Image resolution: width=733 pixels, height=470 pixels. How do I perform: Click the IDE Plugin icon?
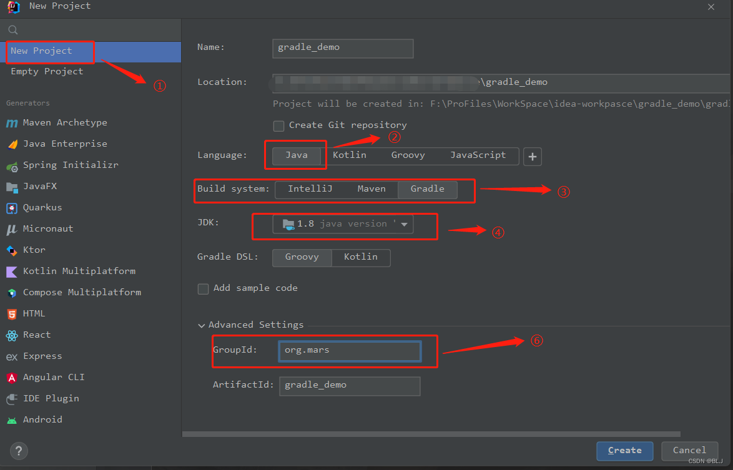[x=12, y=399]
